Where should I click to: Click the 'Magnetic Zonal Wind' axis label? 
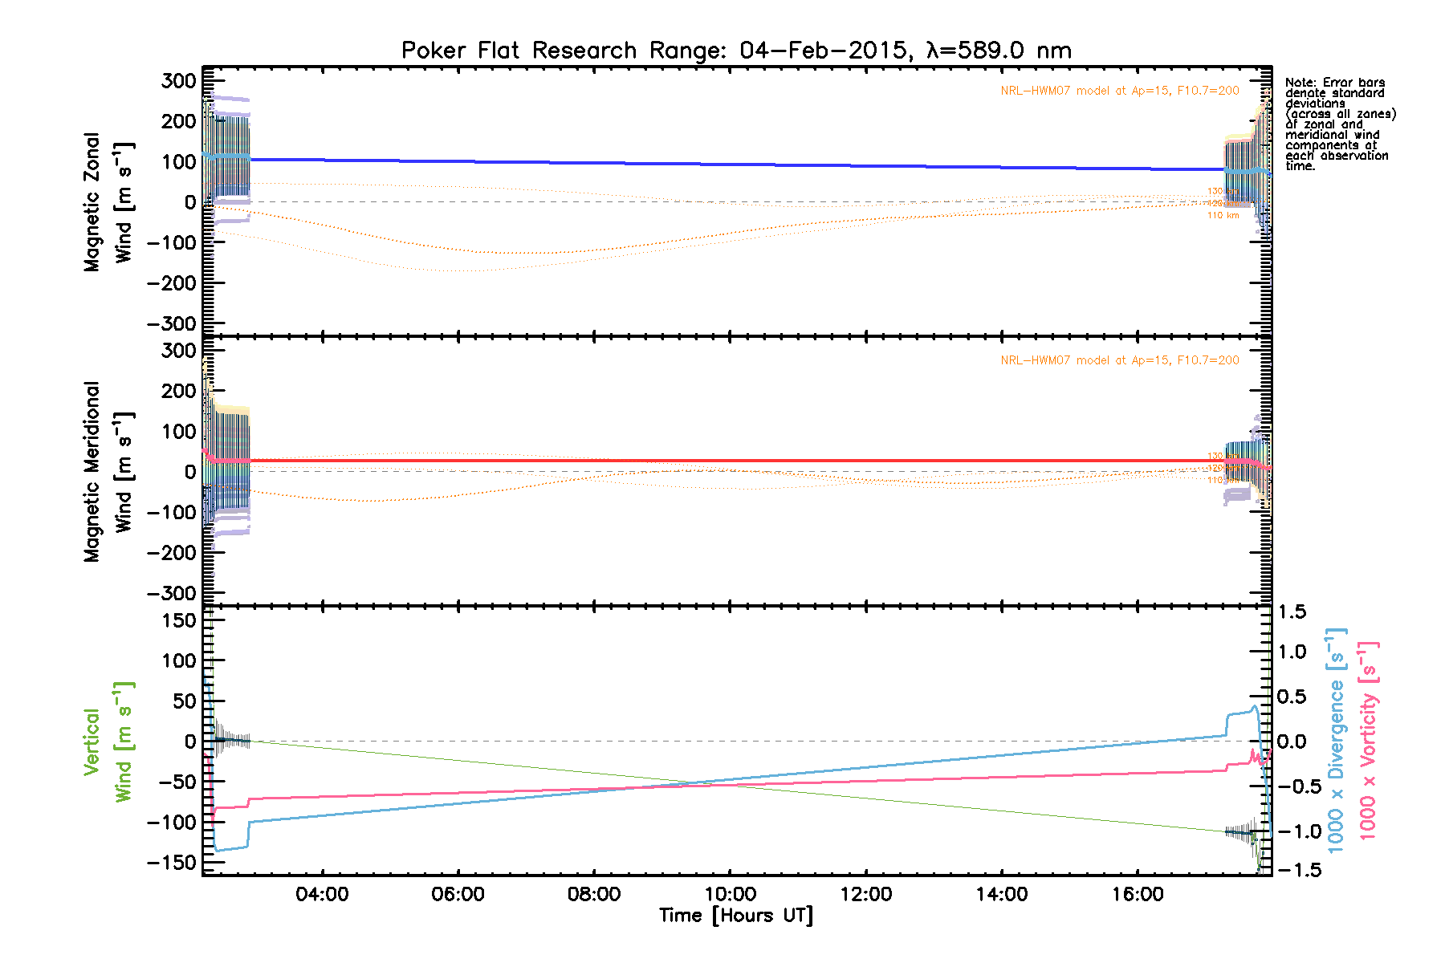click(108, 202)
